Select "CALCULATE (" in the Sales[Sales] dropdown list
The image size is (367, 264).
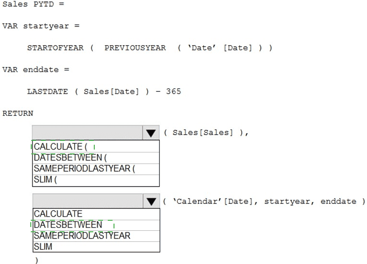point(61,147)
